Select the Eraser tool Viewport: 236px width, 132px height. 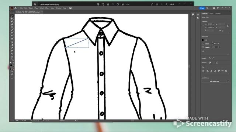point(12,39)
